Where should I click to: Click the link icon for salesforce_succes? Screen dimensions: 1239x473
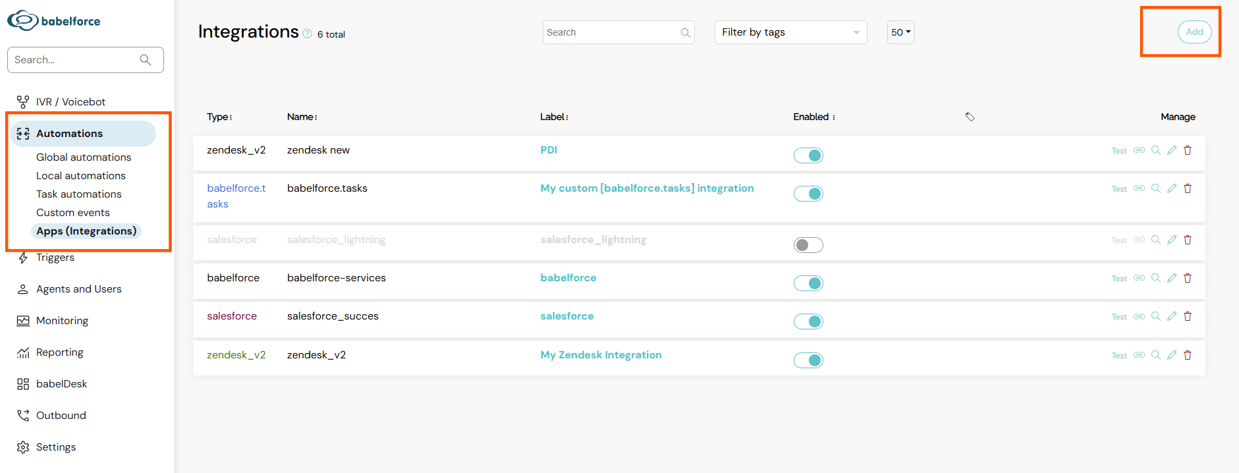(1139, 316)
